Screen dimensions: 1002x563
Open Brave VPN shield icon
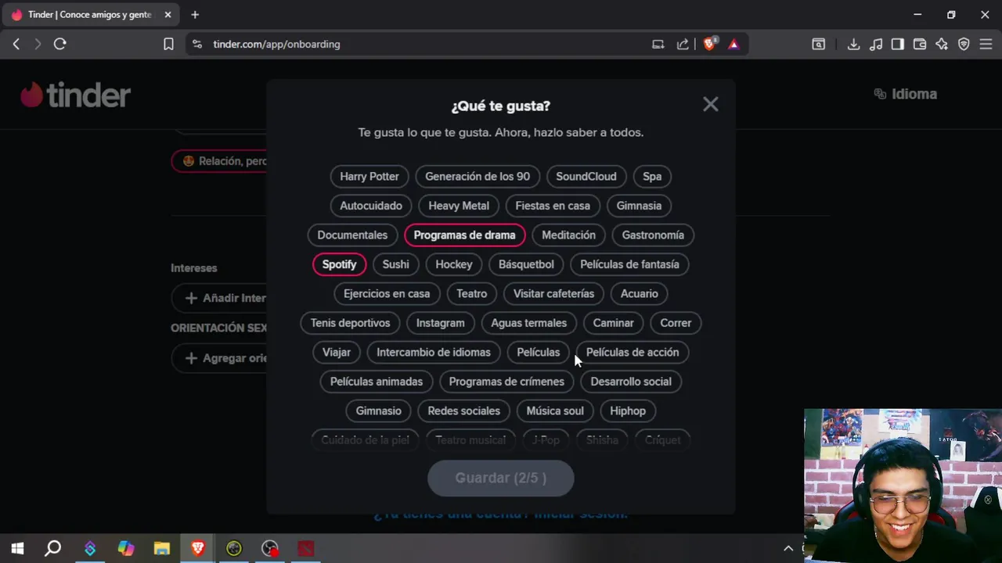[964, 45]
